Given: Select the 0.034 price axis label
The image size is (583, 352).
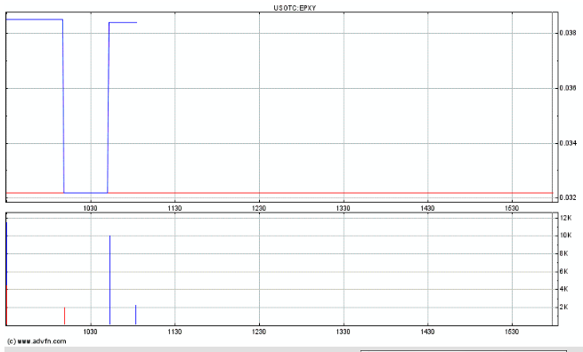Looking at the screenshot, I should coord(568,143).
